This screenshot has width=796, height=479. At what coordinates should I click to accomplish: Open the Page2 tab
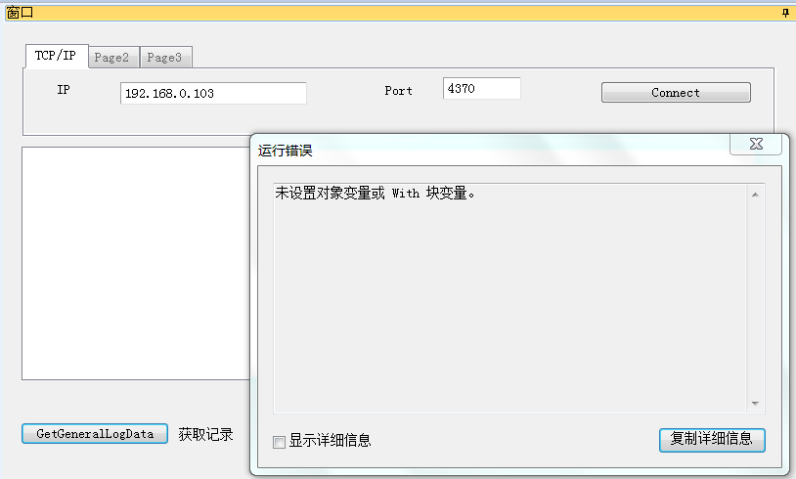[x=112, y=58]
